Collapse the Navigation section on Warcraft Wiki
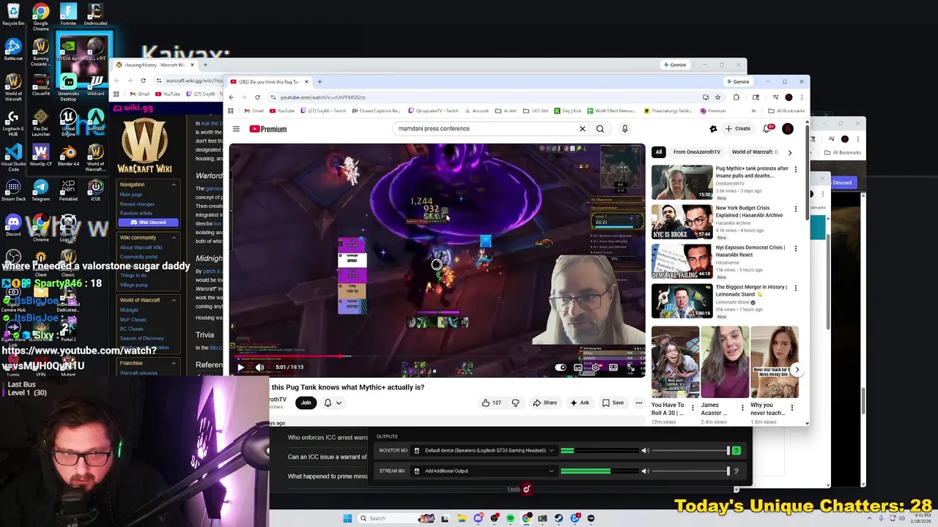 [174, 184]
